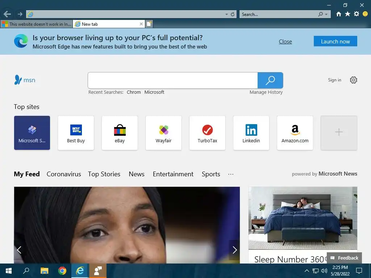Image resolution: width=371 pixels, height=278 pixels.
Task: Click Internet Explorer taskbar icon
Action: pos(80,271)
